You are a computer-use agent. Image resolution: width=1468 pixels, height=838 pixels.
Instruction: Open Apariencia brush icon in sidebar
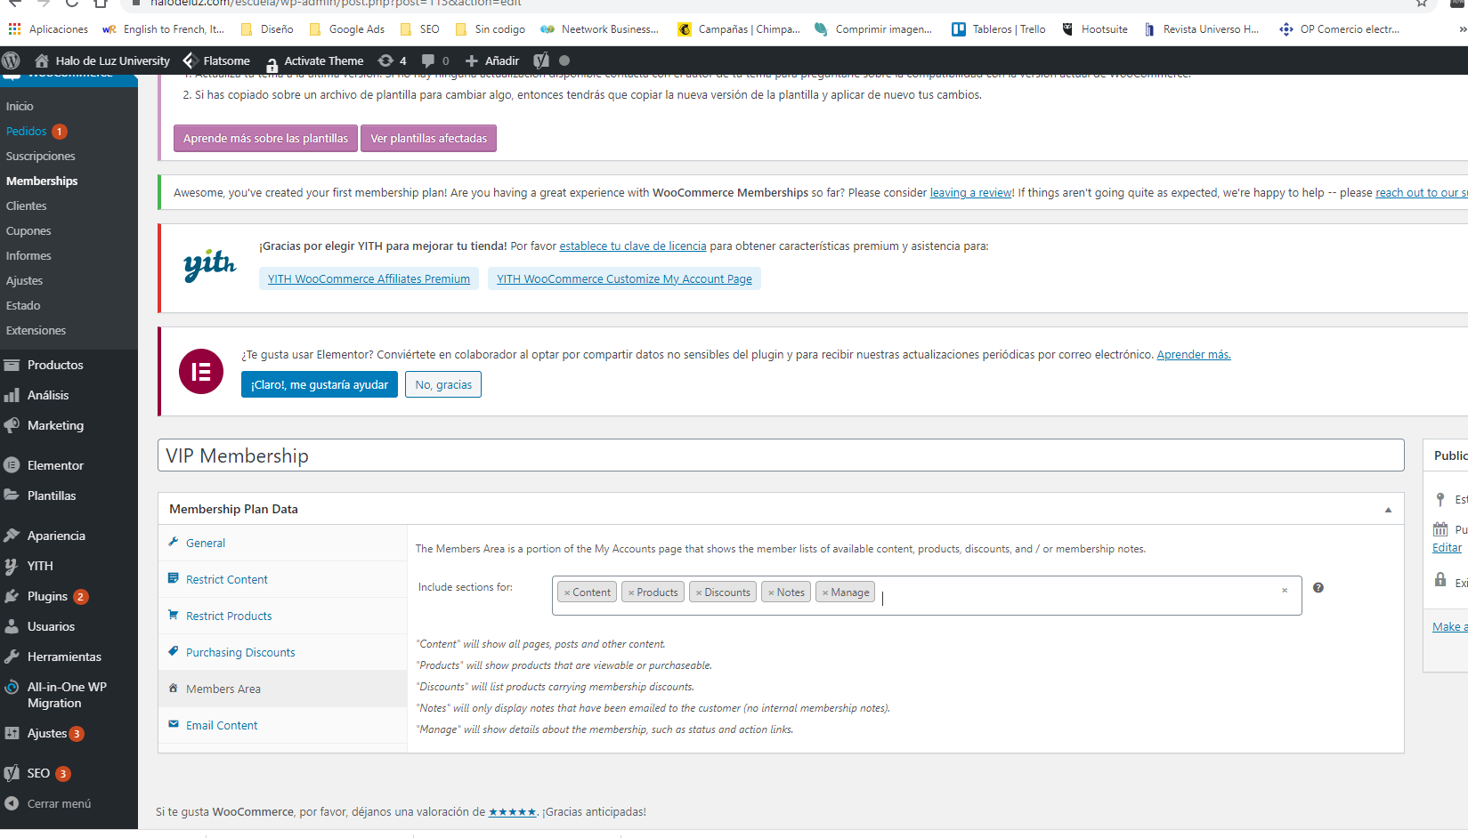click(12, 536)
